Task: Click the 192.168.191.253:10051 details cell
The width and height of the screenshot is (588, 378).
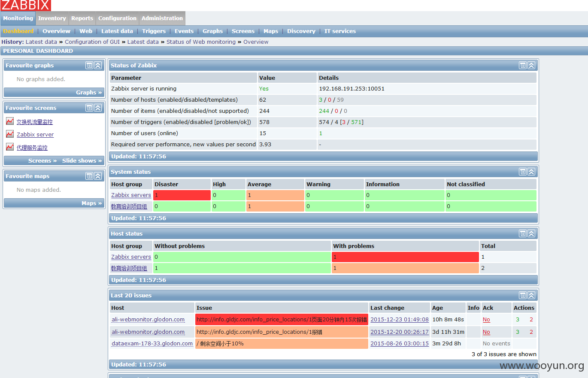Action: coord(427,89)
